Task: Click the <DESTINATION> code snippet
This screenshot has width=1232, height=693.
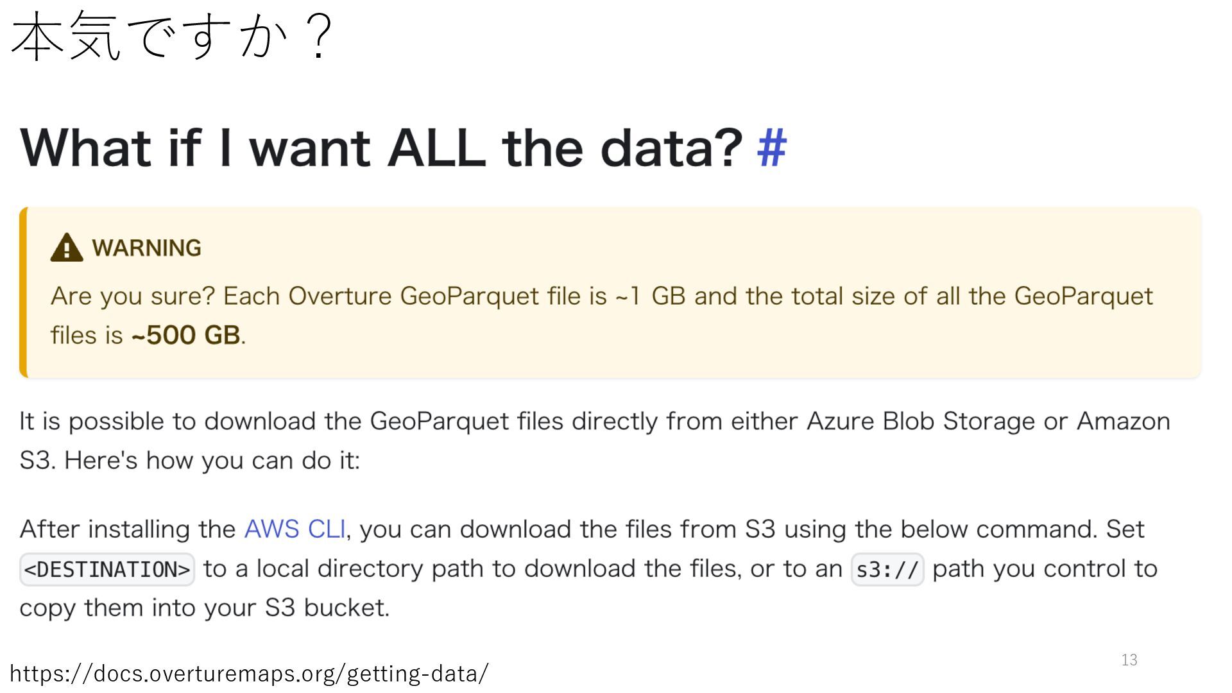Action: (x=107, y=569)
